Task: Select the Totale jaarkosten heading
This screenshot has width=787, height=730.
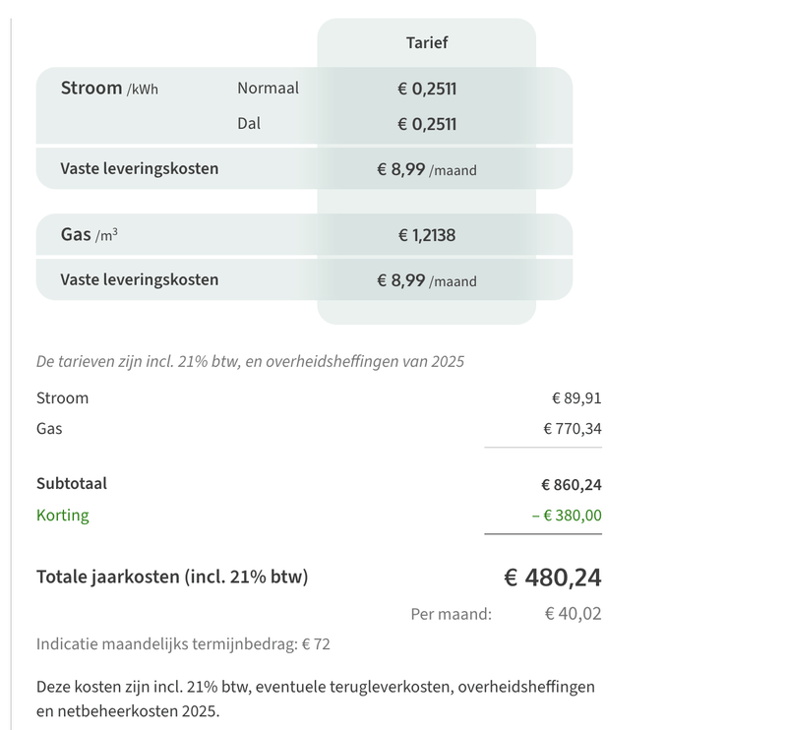Action: pos(172,578)
